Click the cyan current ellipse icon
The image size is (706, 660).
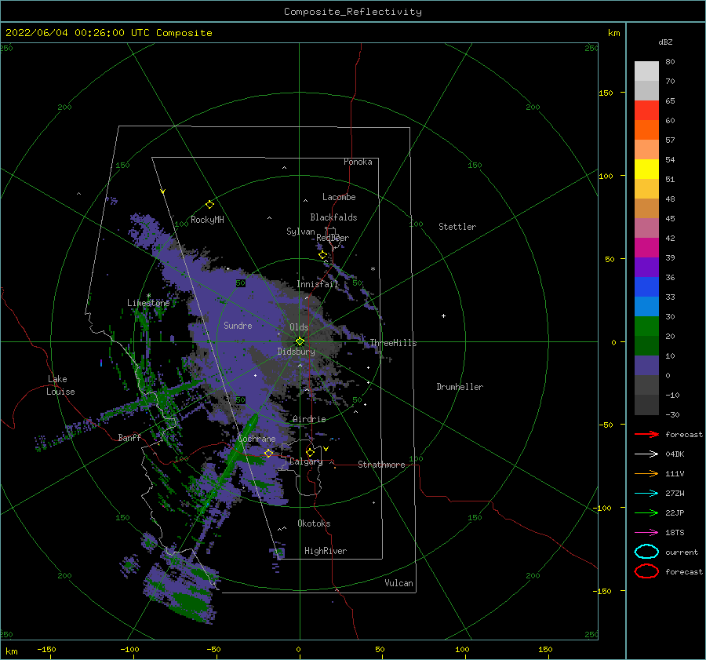[x=646, y=552]
